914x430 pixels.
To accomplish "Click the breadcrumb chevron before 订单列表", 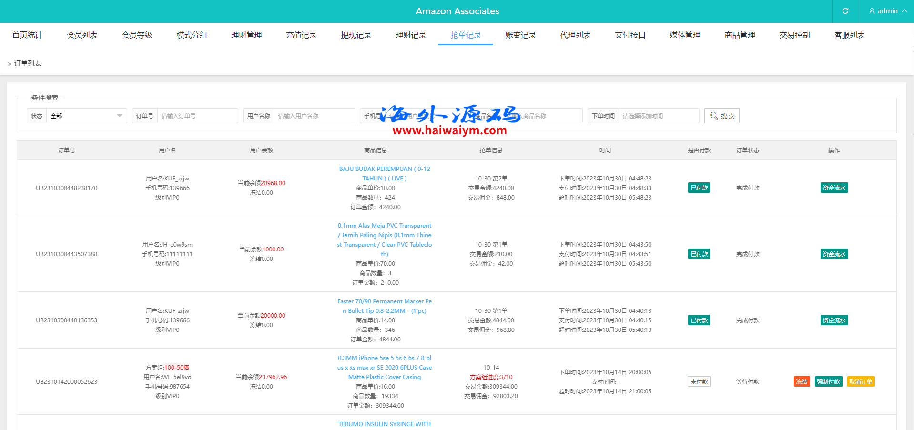I will pos(9,64).
